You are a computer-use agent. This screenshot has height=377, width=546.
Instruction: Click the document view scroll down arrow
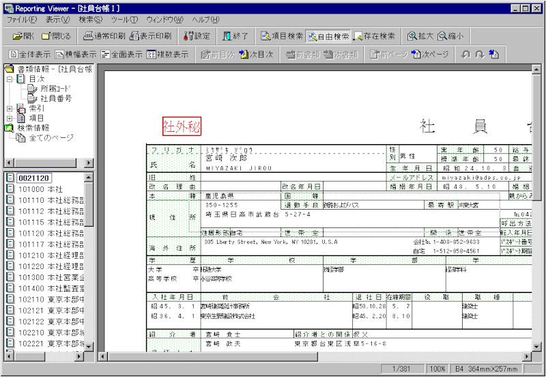(x=536, y=347)
